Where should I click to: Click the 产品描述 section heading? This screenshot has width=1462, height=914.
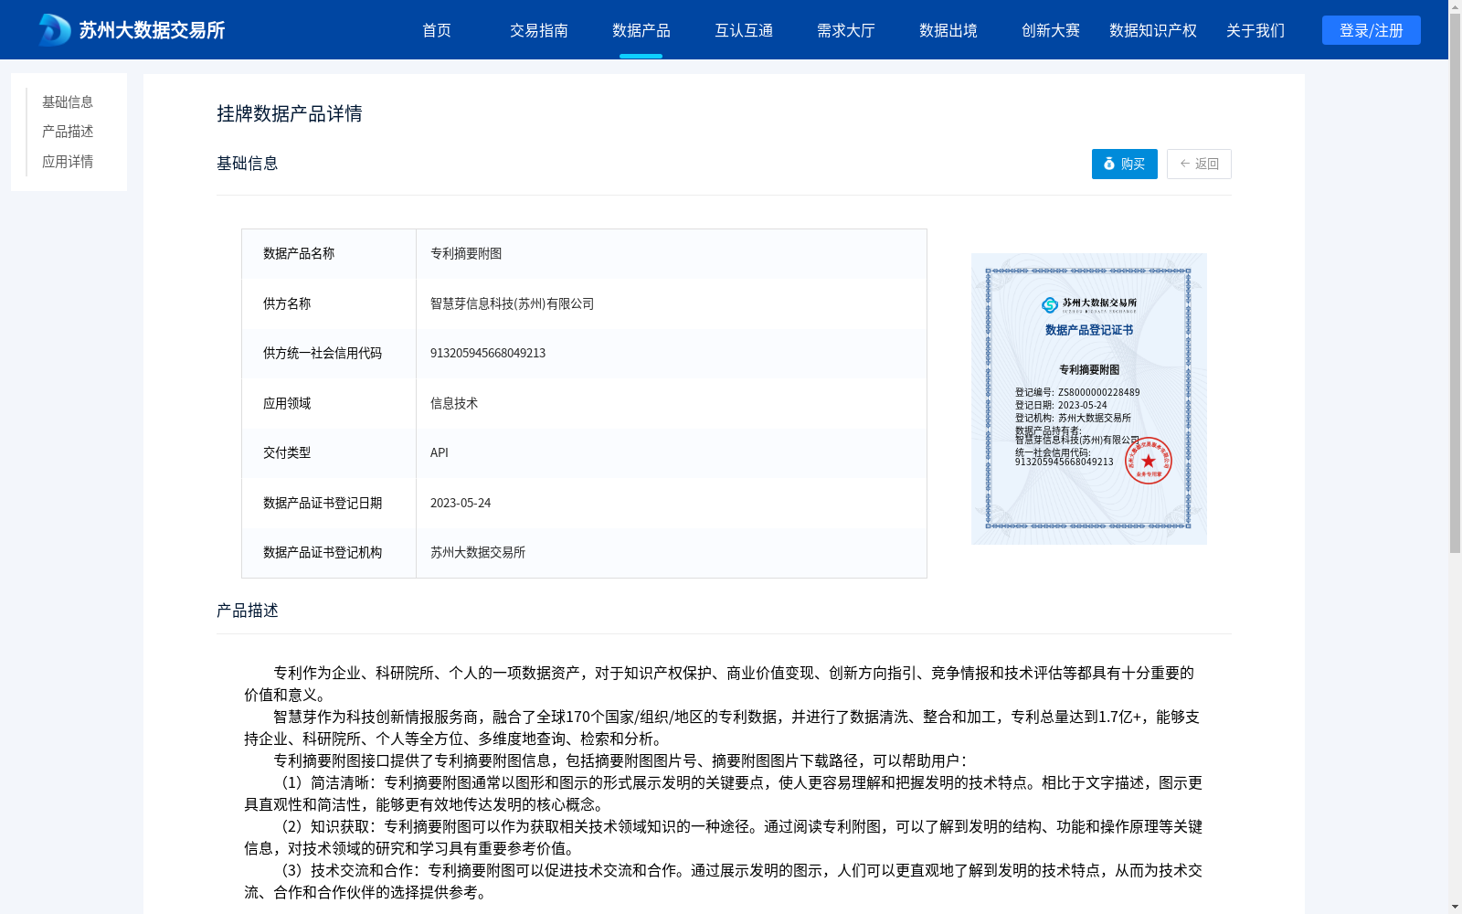(x=248, y=610)
